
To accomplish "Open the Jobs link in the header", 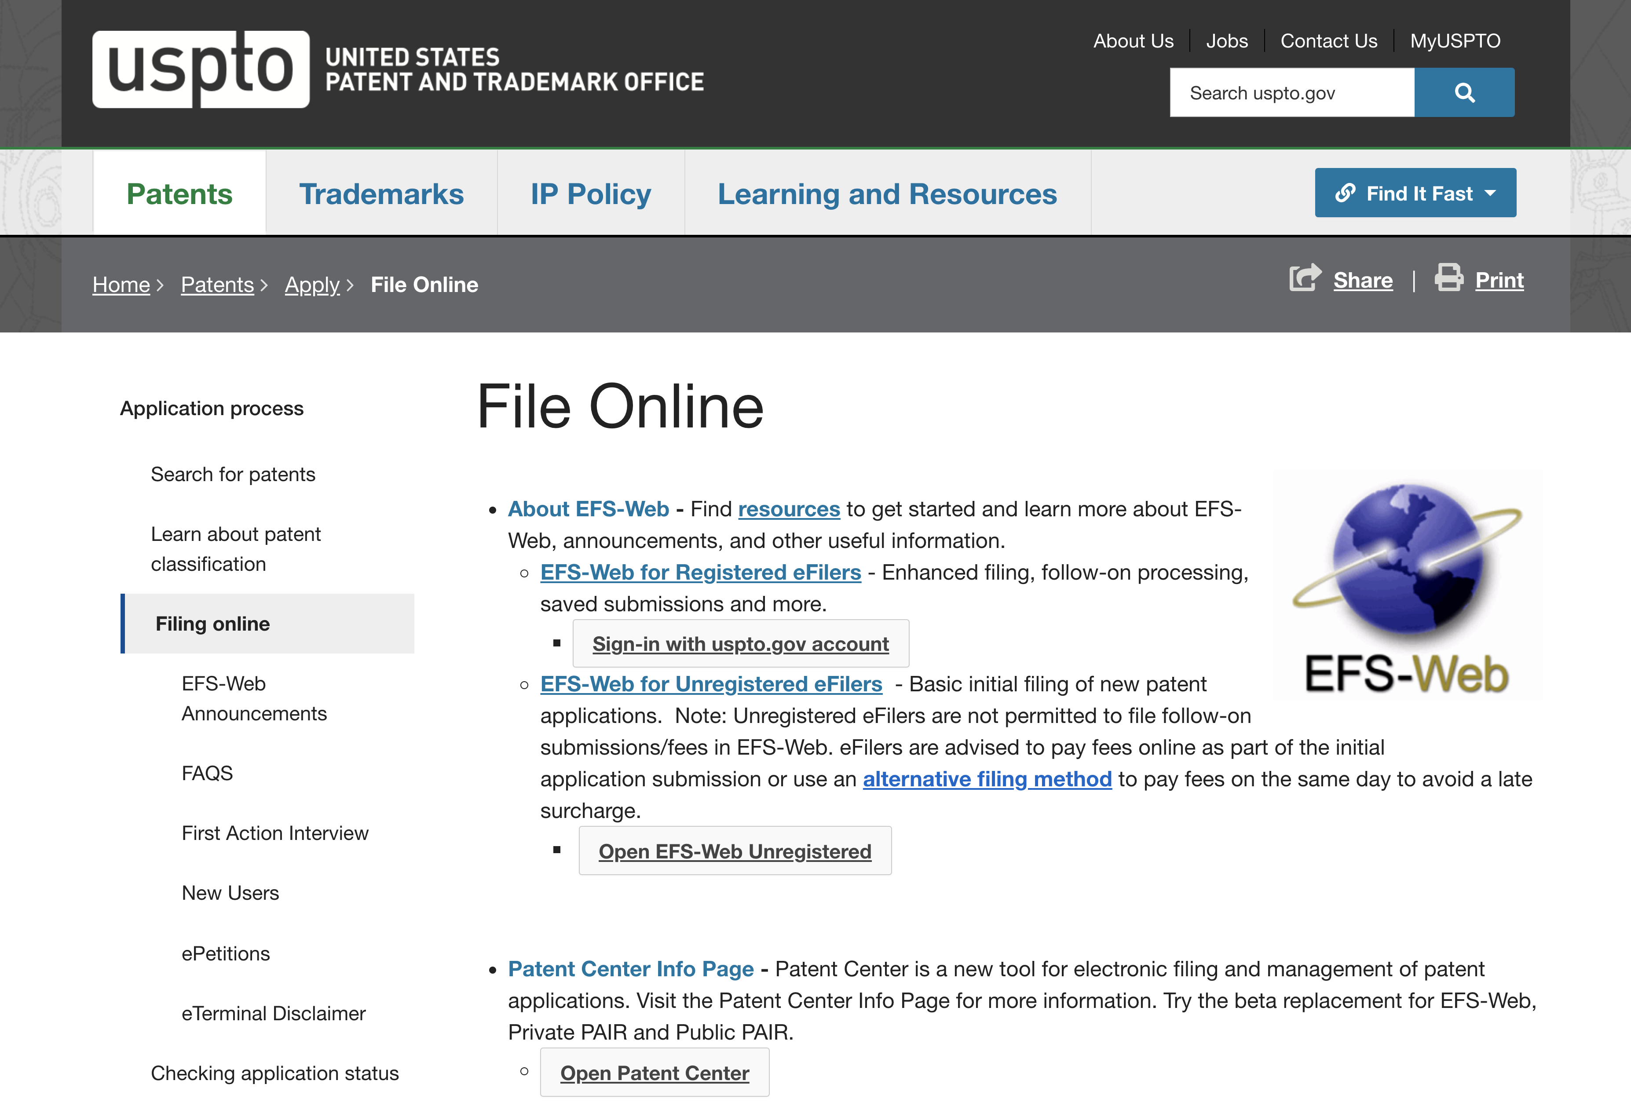I will (x=1227, y=41).
